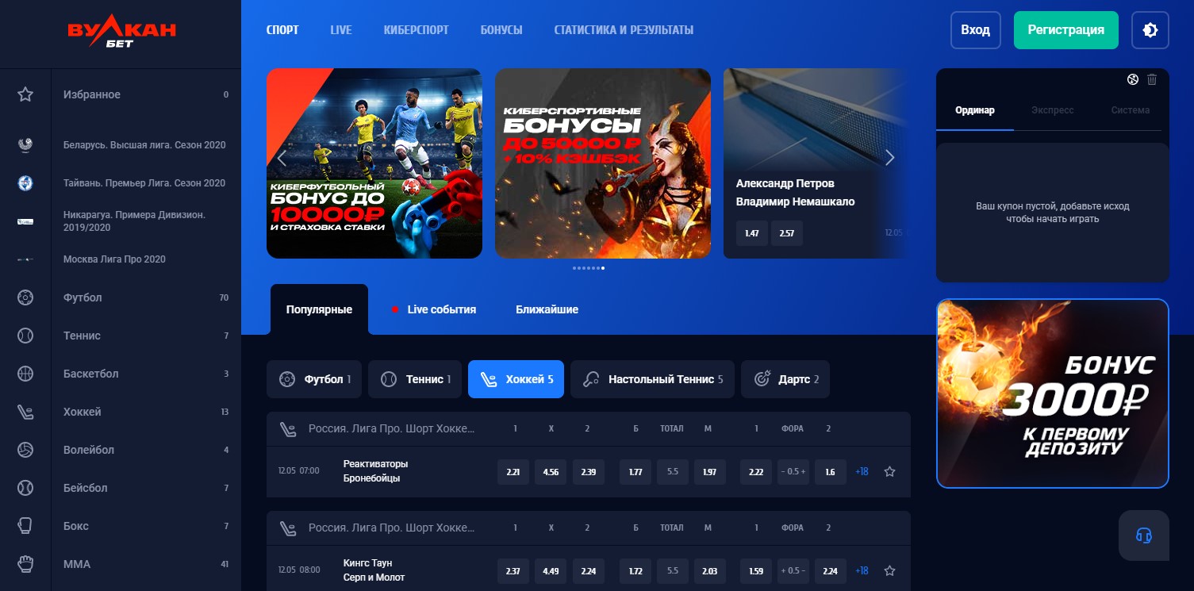Viewport: 1194px width, 591px height.
Task: Click the Favorites star icon in sidebar
Action: [25, 94]
